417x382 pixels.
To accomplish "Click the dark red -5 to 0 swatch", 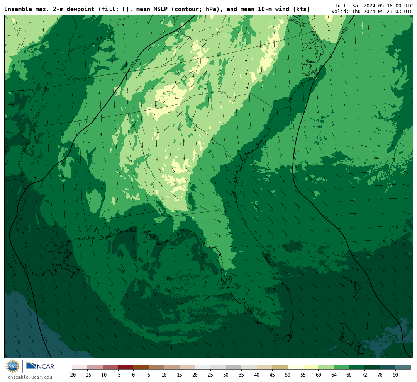I will point(126,367).
